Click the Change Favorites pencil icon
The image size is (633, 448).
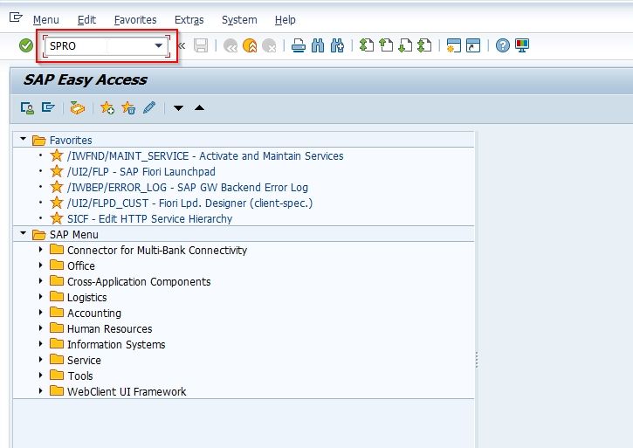[x=149, y=108]
